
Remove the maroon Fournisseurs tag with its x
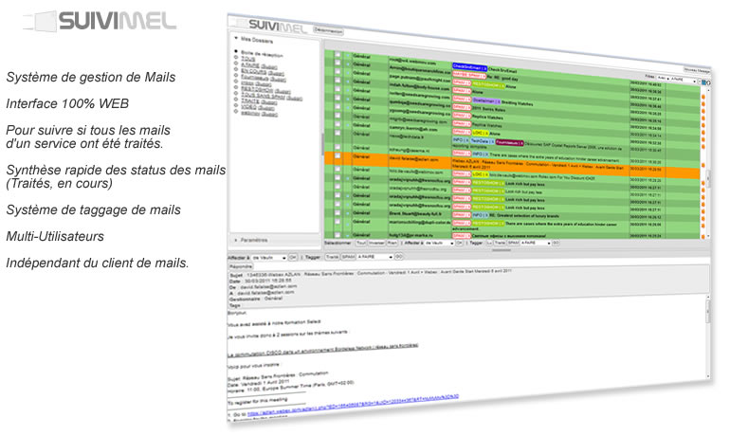click(x=521, y=143)
